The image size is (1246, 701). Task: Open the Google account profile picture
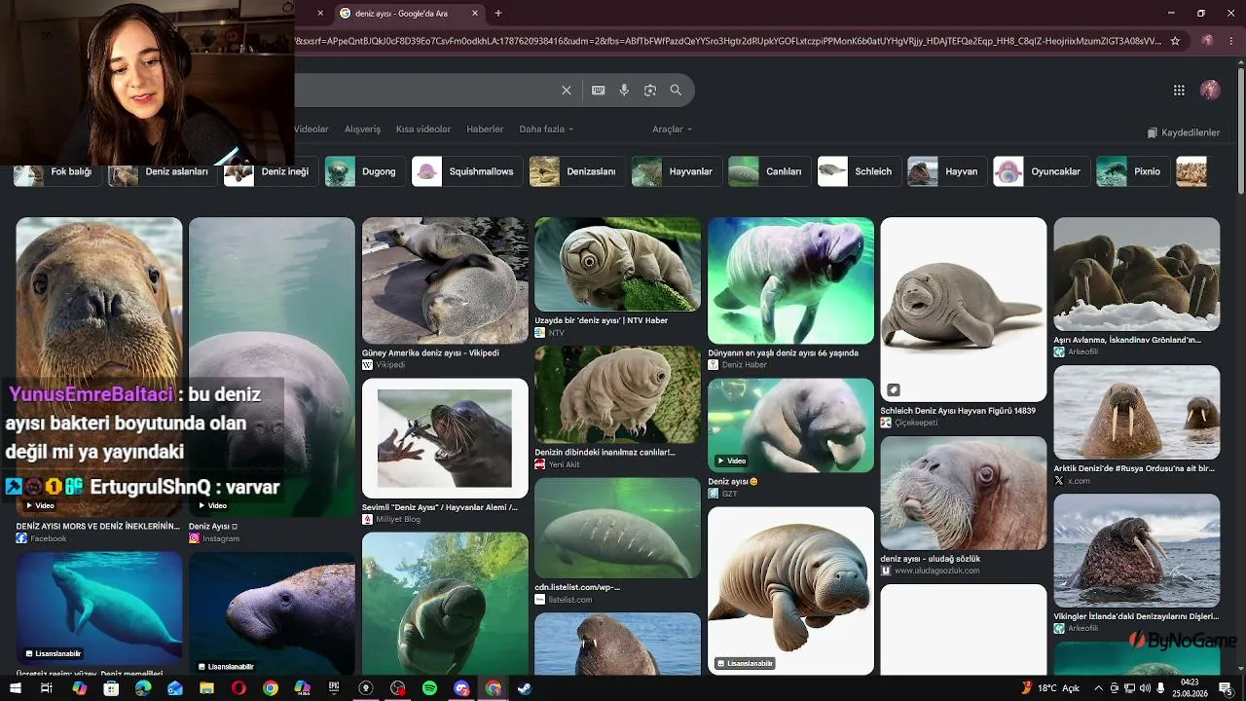coord(1210,91)
